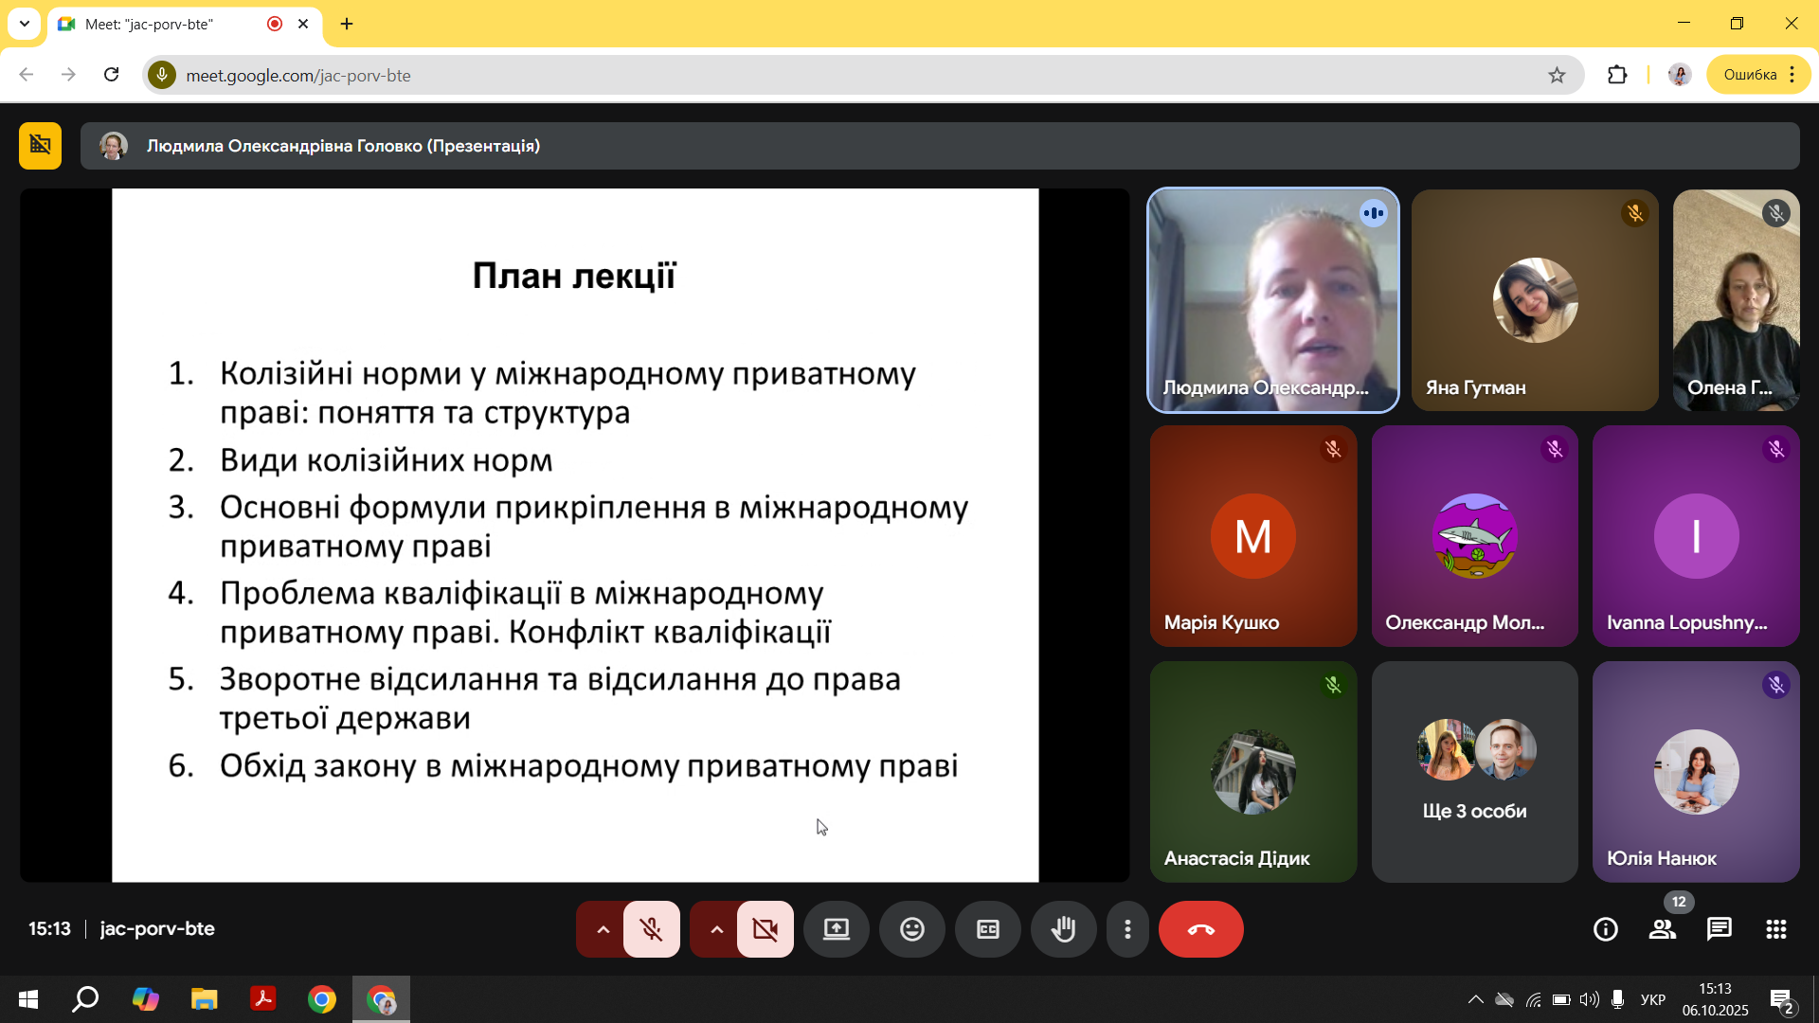The image size is (1819, 1023).
Task: Click the Ошибка button in Chrome
Action: (x=1749, y=75)
